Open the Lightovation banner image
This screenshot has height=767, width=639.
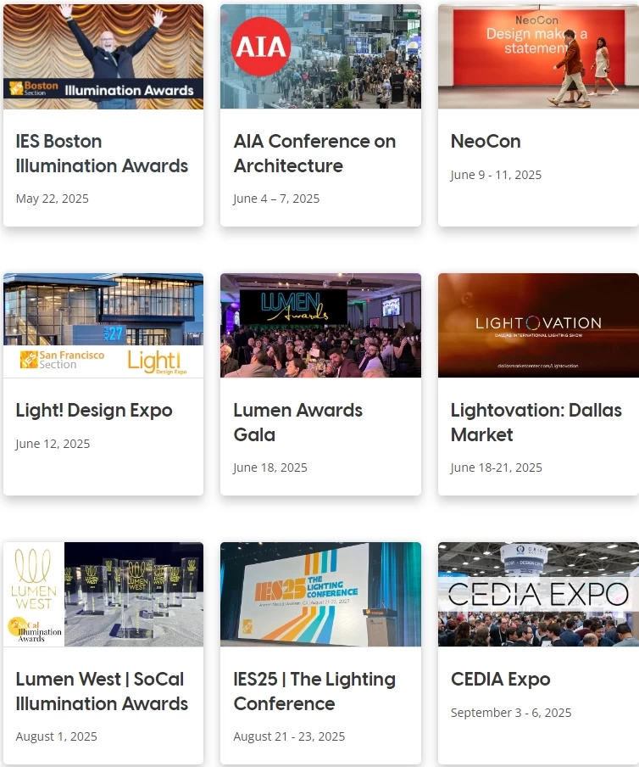pyautogui.click(x=538, y=325)
